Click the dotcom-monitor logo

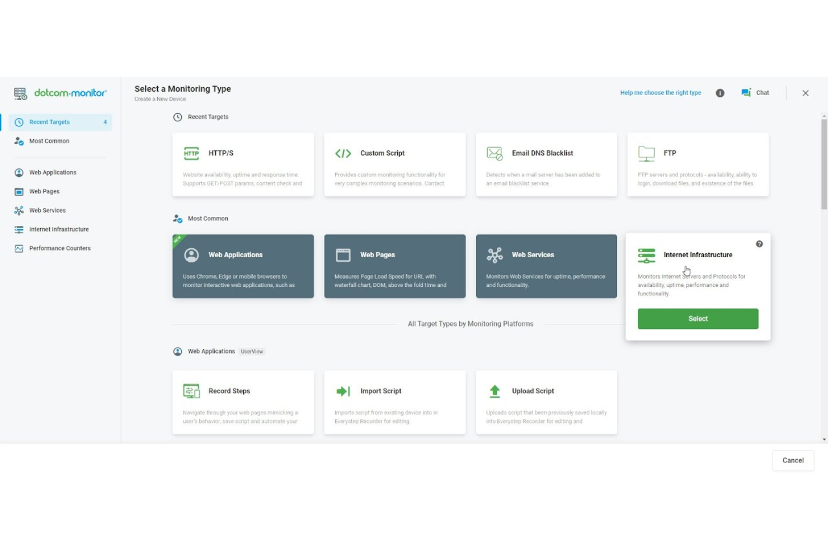60,93
